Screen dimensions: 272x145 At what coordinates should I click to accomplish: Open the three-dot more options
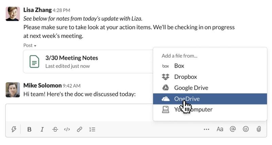click(206, 129)
